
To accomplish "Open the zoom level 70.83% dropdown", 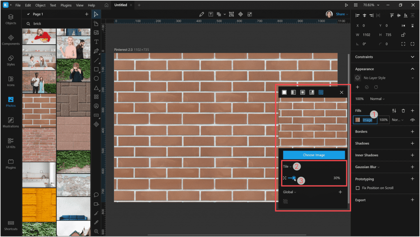I will 371,5.
